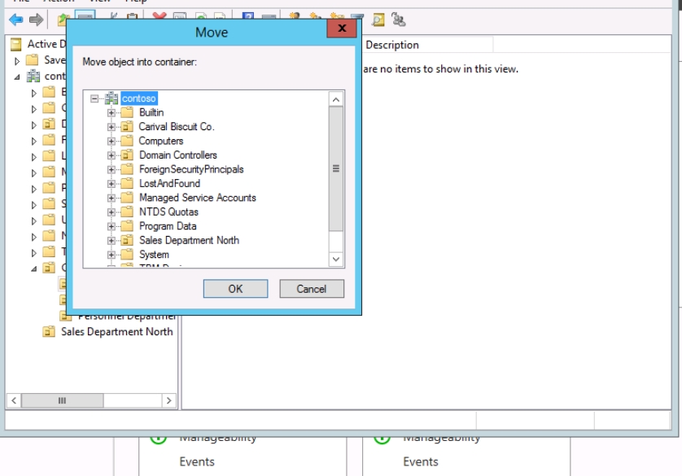
Task: Select Computers in the container tree
Action: (161, 141)
